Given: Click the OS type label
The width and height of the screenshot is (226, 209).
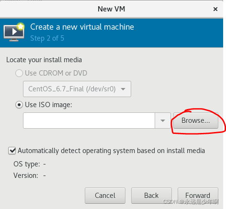Looking at the screenshot, I should [27, 164].
